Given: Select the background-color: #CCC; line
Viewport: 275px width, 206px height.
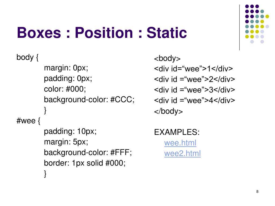Looking at the screenshot, I should click(x=89, y=100).
